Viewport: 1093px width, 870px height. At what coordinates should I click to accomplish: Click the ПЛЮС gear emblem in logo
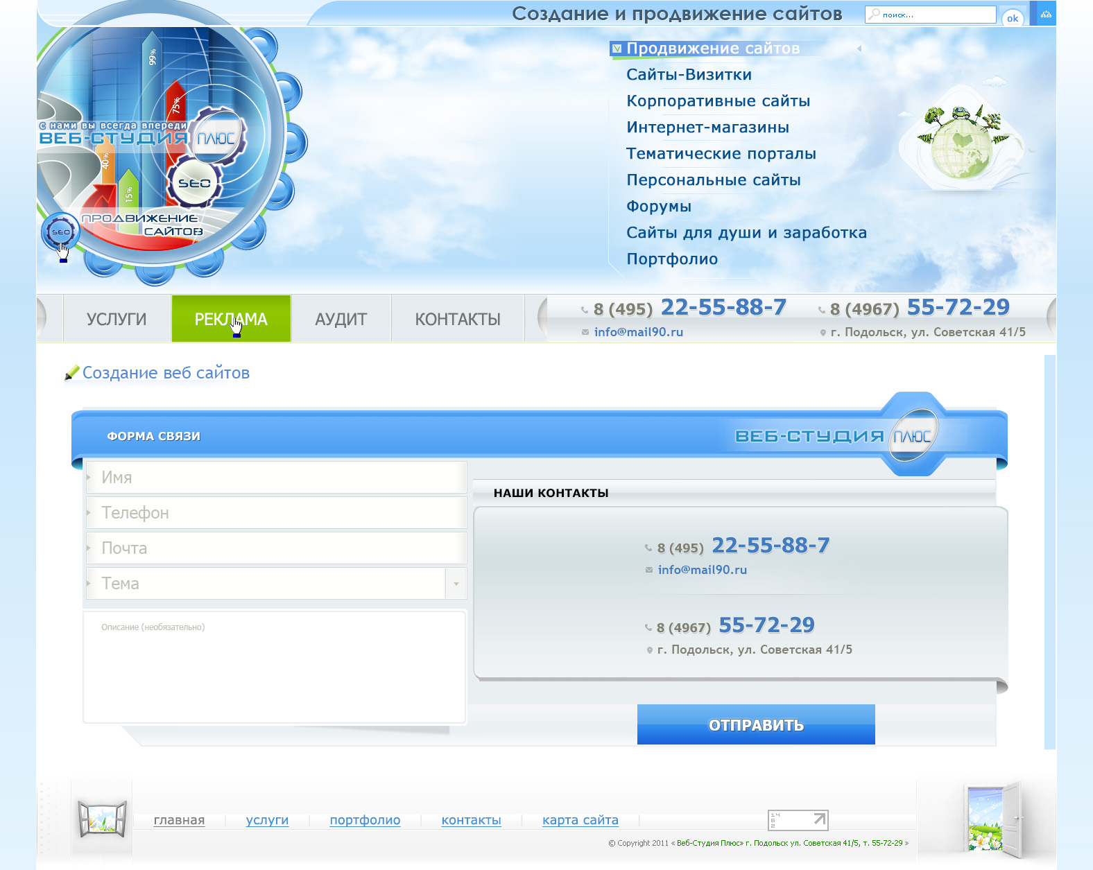216,138
